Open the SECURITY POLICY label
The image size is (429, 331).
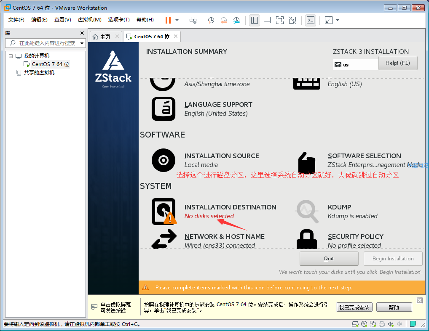click(355, 237)
